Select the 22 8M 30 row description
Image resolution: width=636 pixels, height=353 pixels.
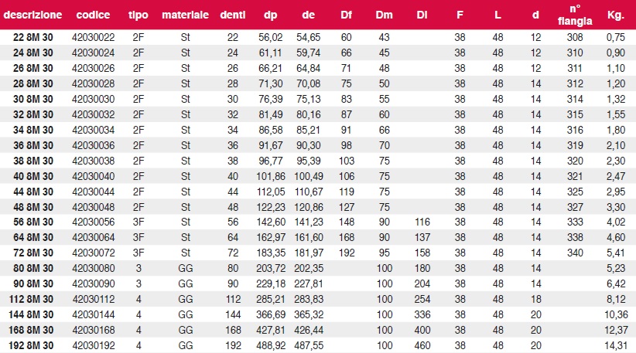pos(32,37)
